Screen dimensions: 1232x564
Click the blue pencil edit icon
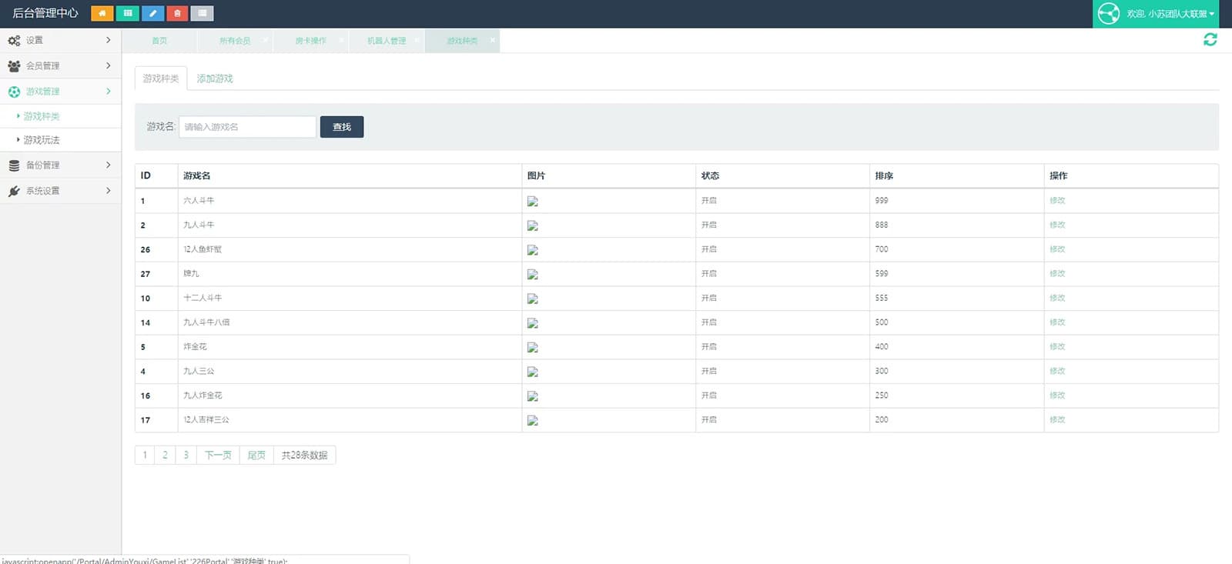(152, 13)
